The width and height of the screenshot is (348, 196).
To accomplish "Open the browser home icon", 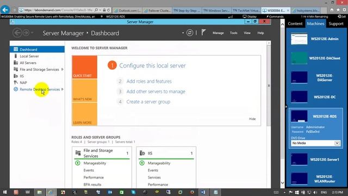I will click(x=332, y=10).
